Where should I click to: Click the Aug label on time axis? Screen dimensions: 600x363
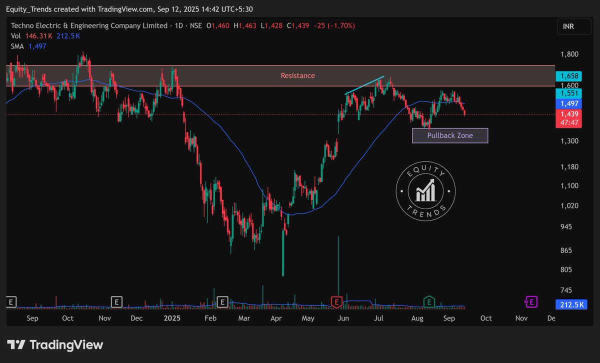[x=417, y=318]
